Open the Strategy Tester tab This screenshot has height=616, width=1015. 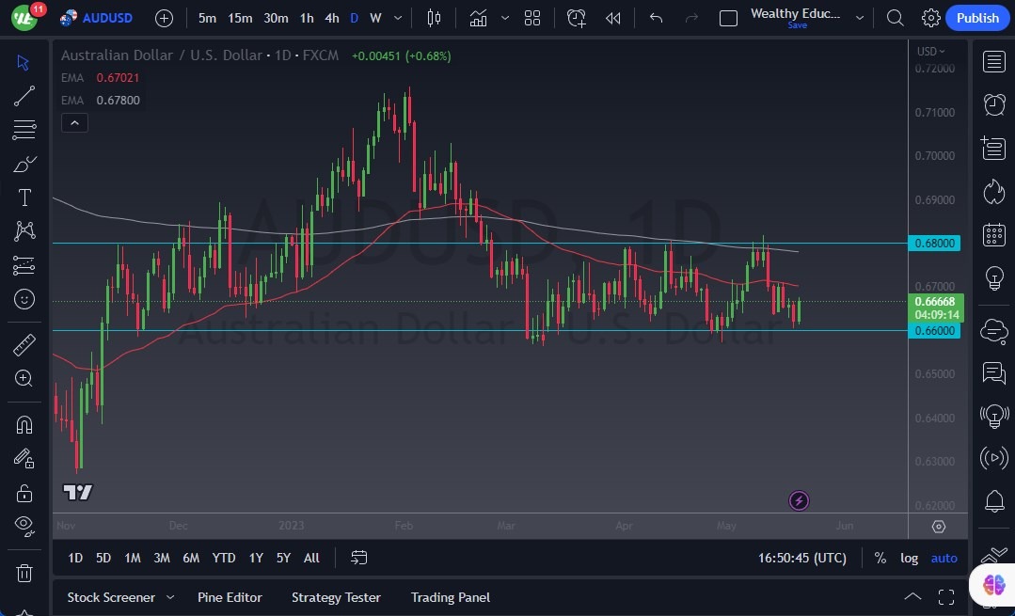point(336,597)
